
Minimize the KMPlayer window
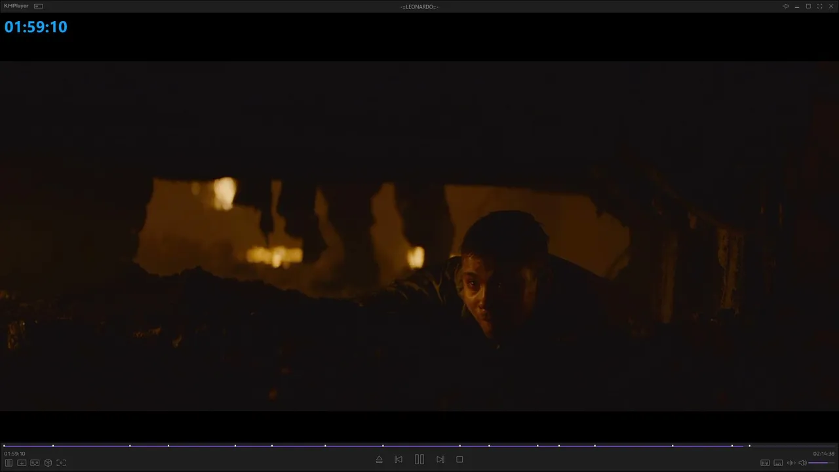[x=797, y=6]
